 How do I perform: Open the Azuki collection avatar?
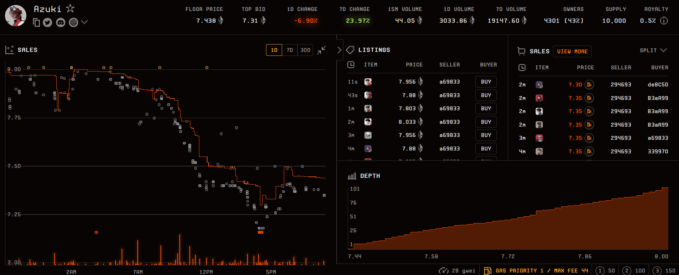[x=16, y=16]
